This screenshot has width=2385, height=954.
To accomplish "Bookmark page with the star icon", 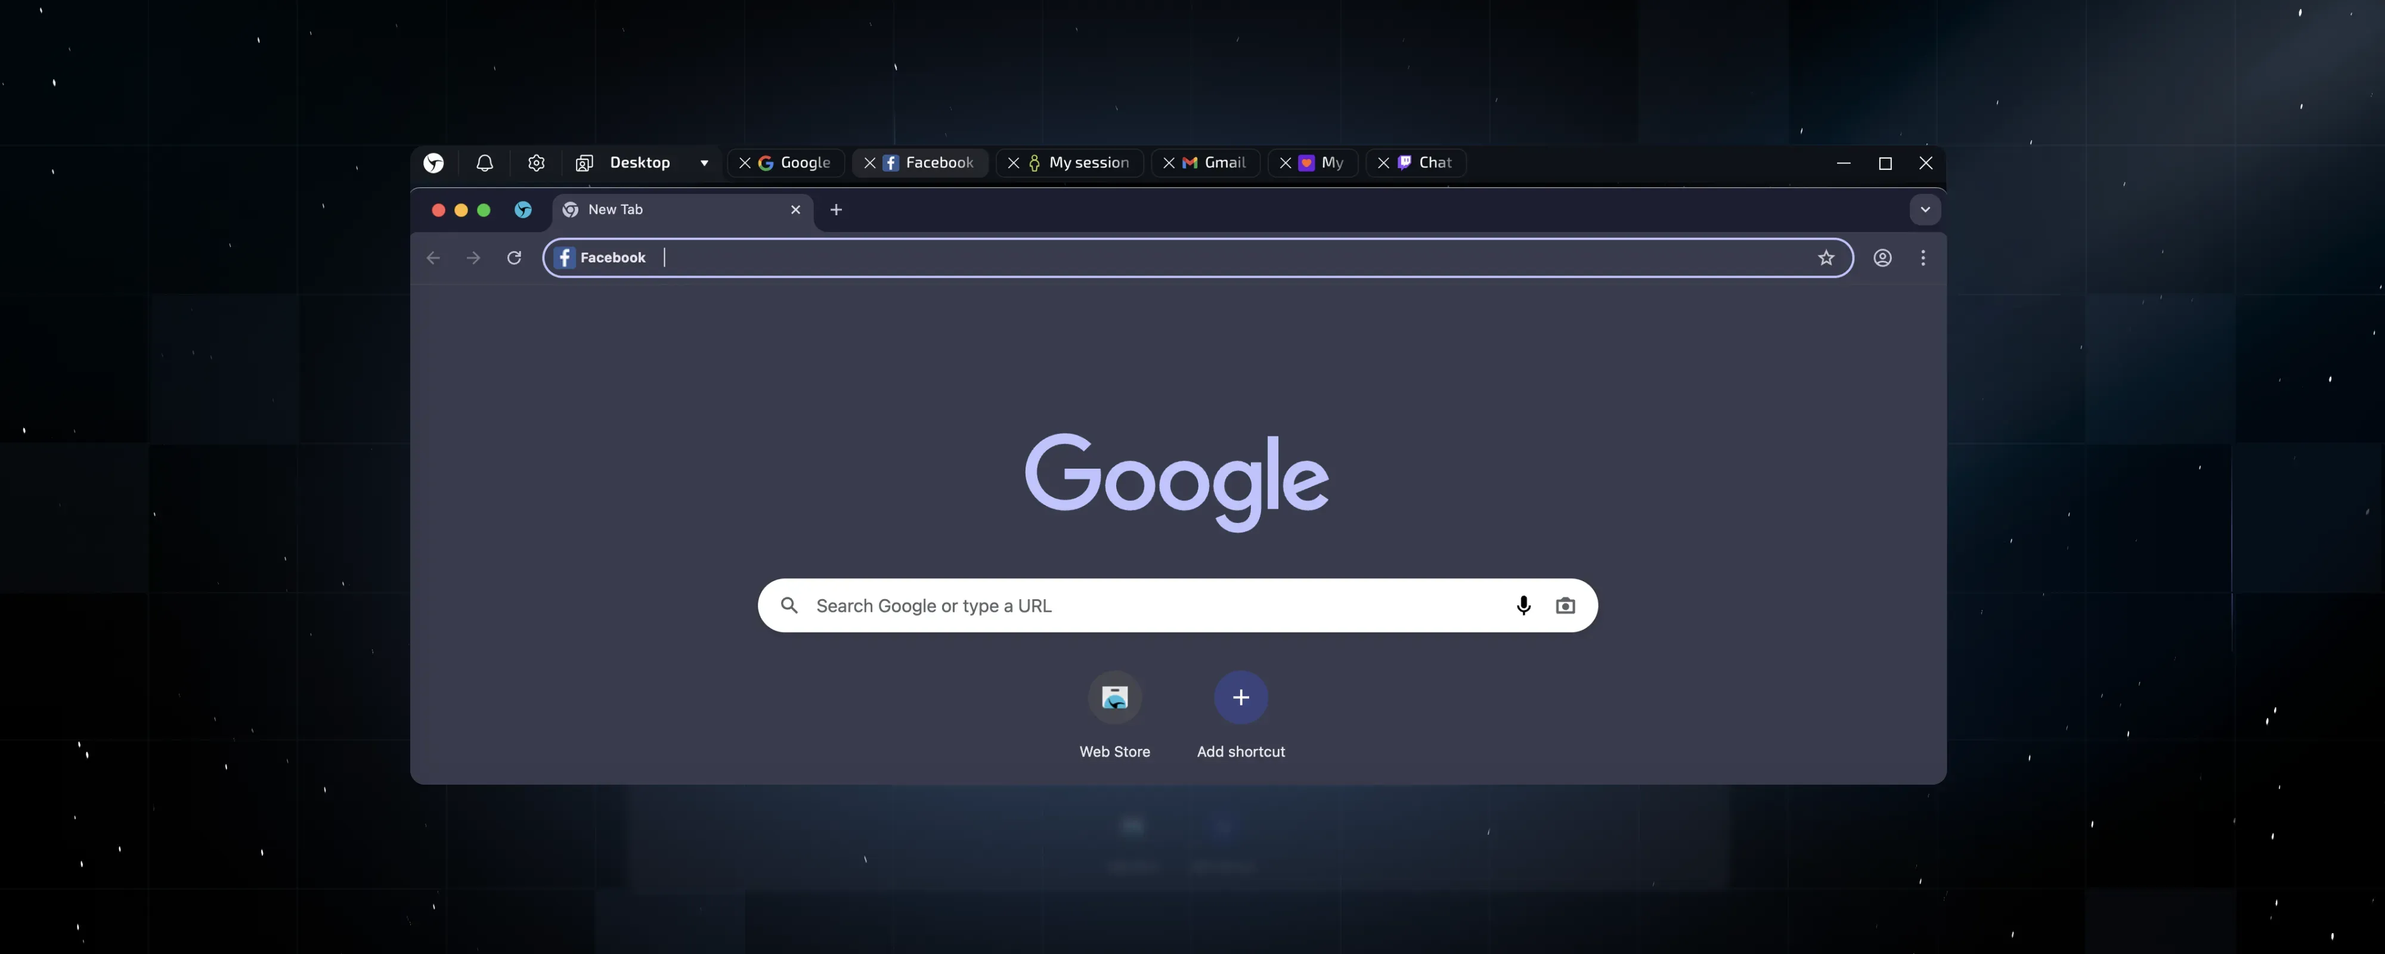I will point(1825,258).
